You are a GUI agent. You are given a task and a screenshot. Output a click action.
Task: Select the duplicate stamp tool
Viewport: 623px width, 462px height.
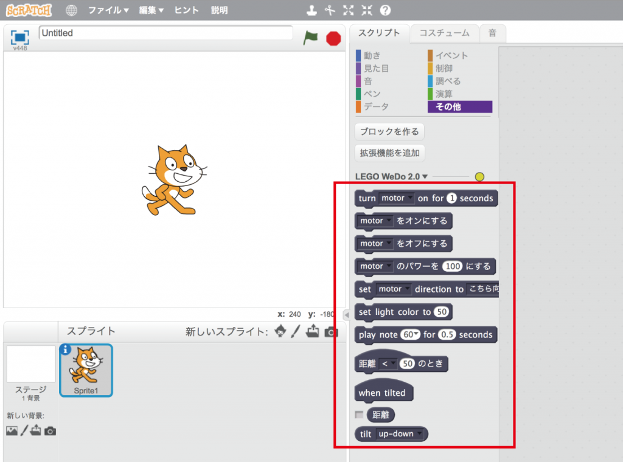(311, 10)
